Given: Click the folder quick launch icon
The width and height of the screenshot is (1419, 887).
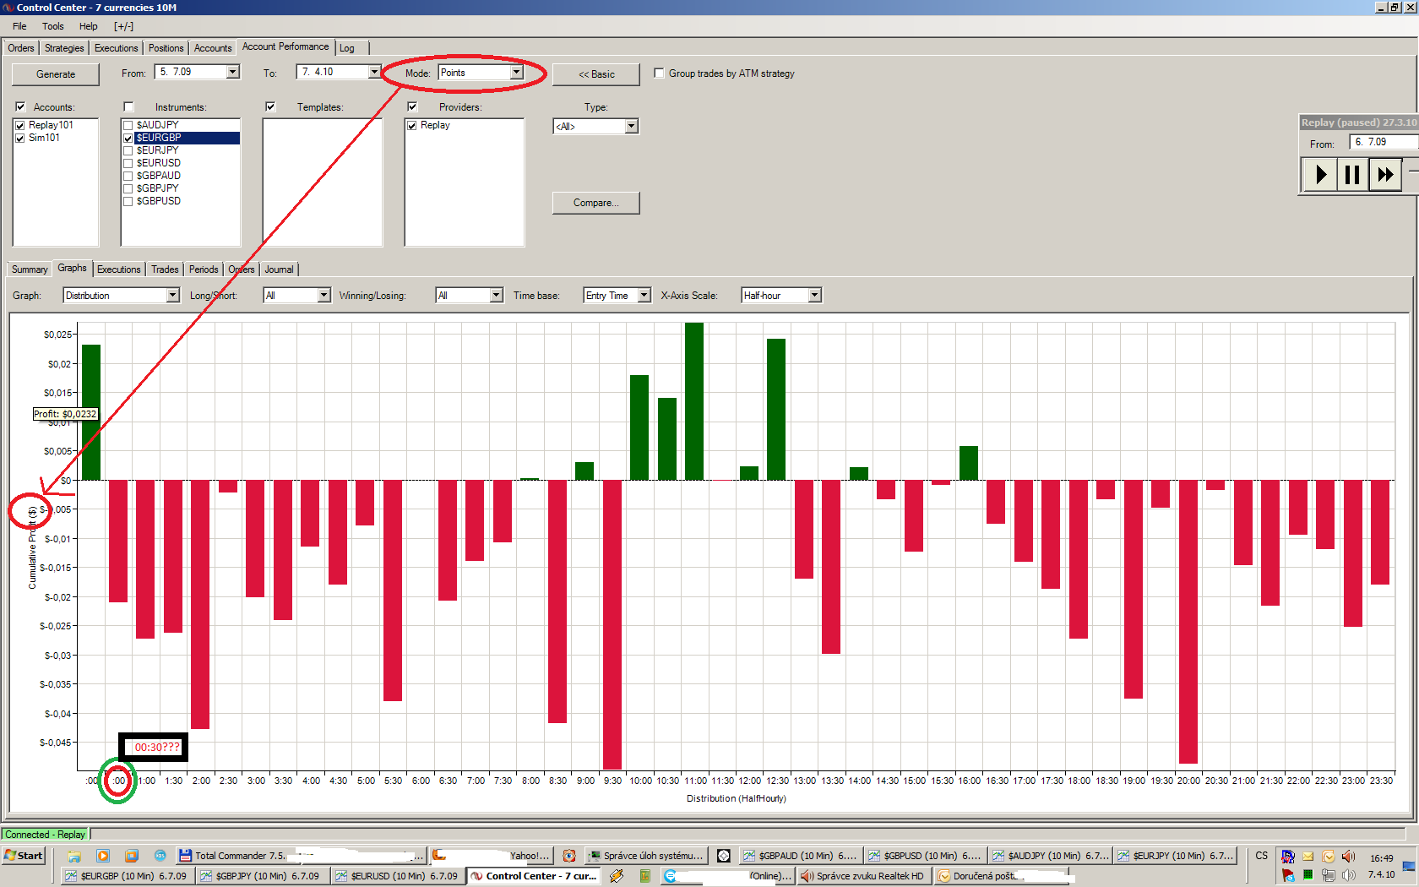Looking at the screenshot, I should click(74, 856).
